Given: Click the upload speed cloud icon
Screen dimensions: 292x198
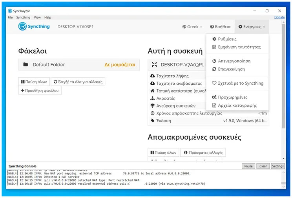Looking at the screenshot, I should tap(153, 83).
